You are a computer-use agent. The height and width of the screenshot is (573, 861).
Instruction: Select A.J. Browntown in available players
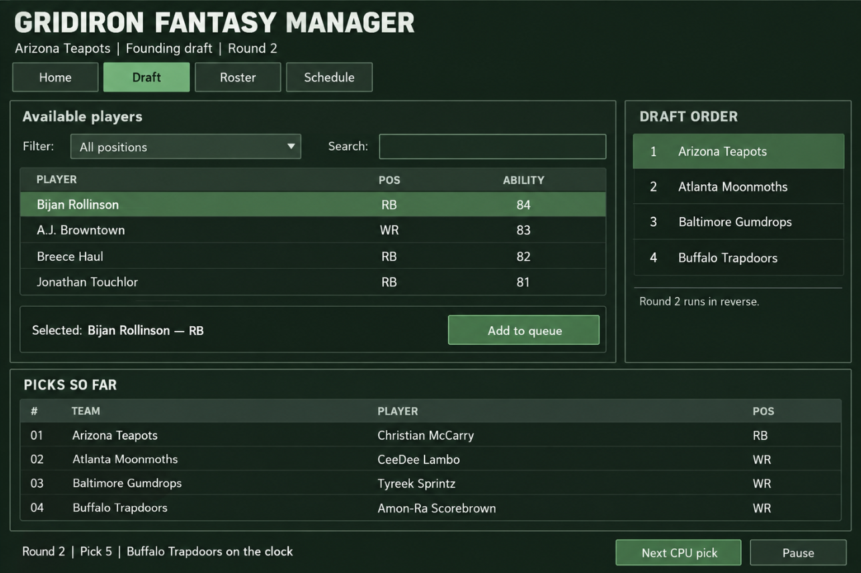coord(313,230)
